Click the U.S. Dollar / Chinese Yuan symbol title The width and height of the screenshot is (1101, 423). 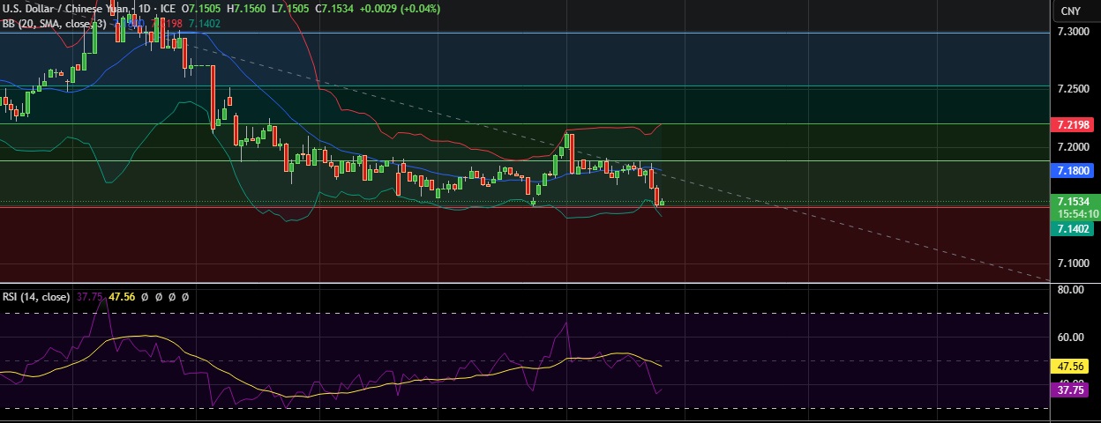pos(66,9)
